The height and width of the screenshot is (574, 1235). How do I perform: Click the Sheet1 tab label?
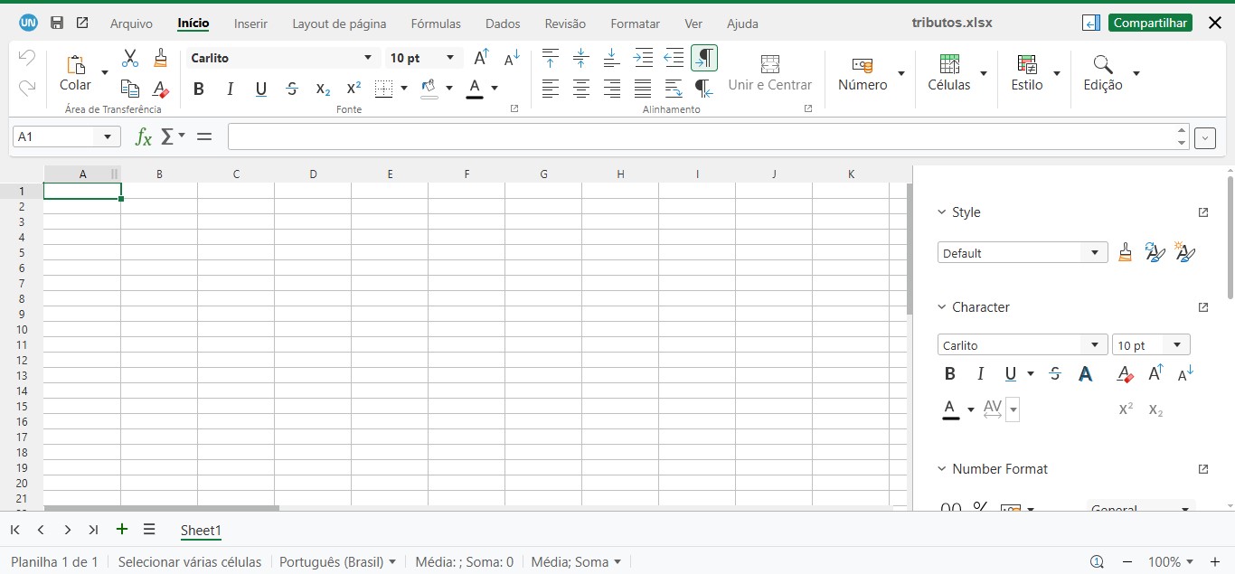point(201,531)
